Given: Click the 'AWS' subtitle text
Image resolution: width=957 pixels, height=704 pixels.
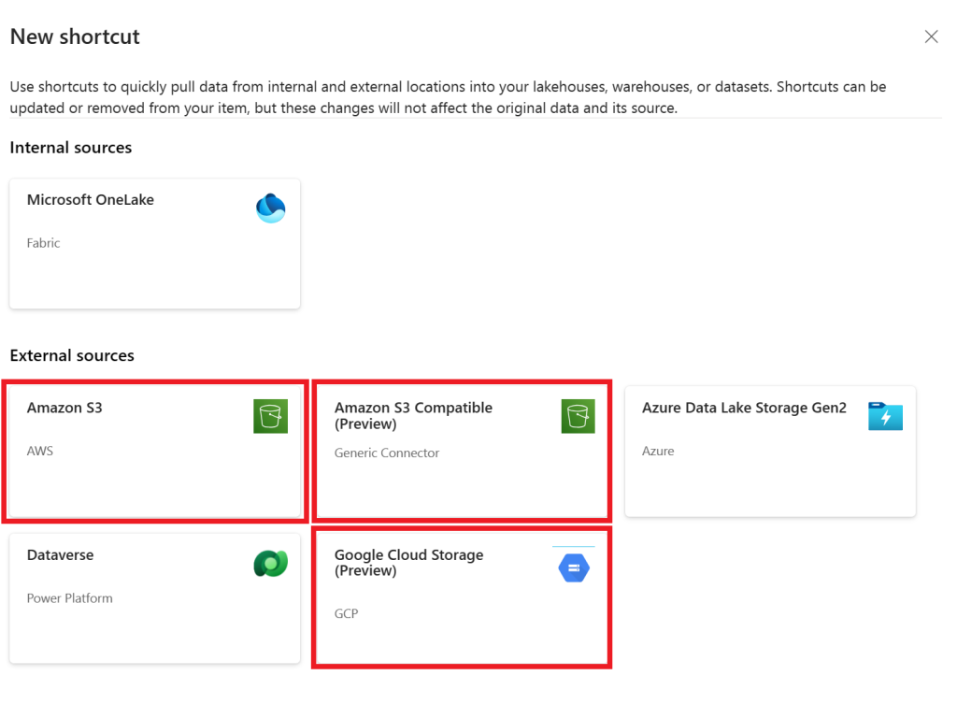Looking at the screenshot, I should (39, 452).
